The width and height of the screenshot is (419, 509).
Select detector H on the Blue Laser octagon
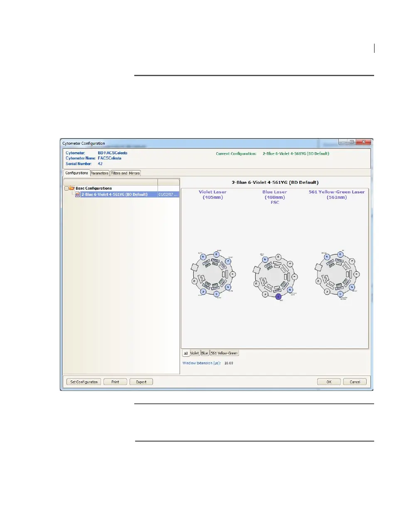[x=295, y=277]
